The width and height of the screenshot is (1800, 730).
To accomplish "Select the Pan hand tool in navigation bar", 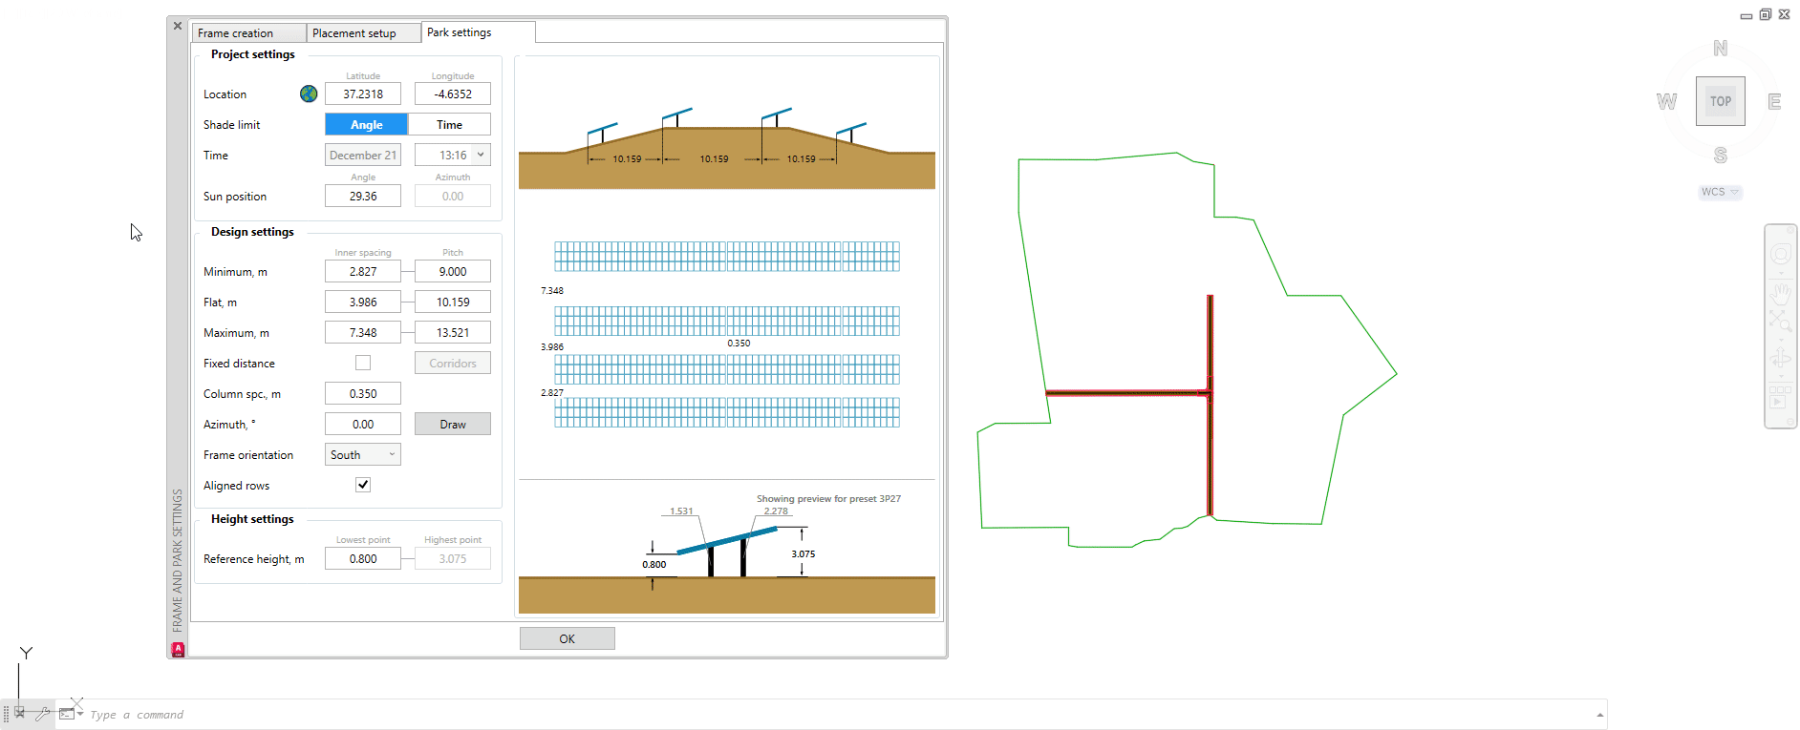I will pyautogui.click(x=1781, y=293).
